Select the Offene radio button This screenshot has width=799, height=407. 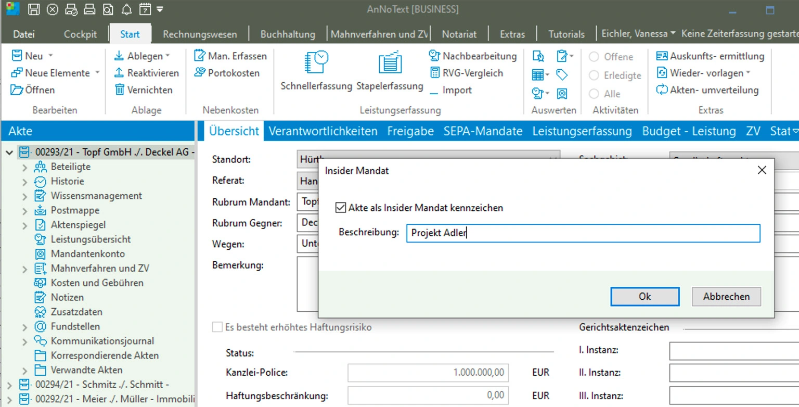(594, 57)
